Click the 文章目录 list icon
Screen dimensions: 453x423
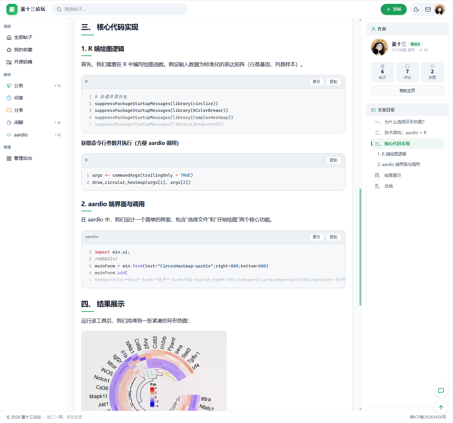tap(373, 110)
